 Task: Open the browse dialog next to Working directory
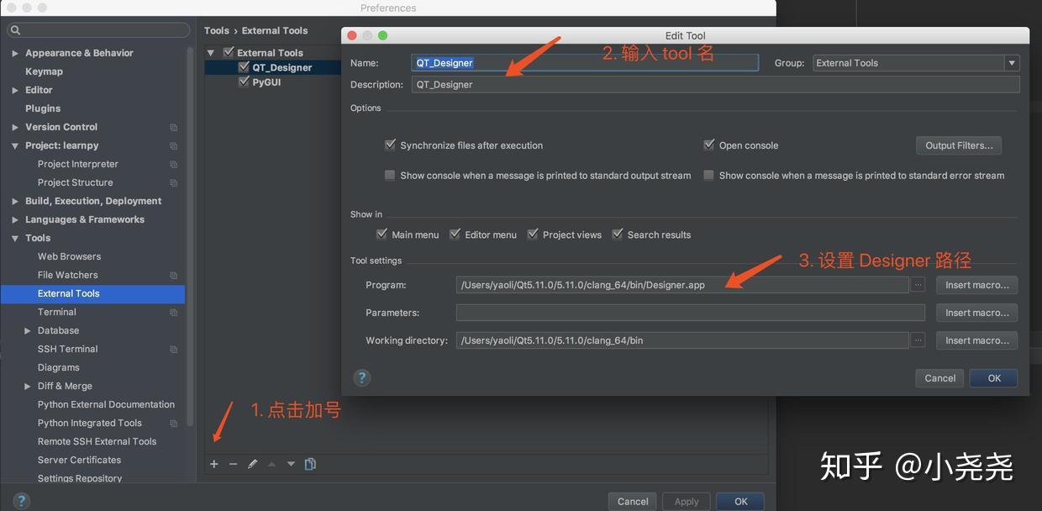[x=918, y=340]
